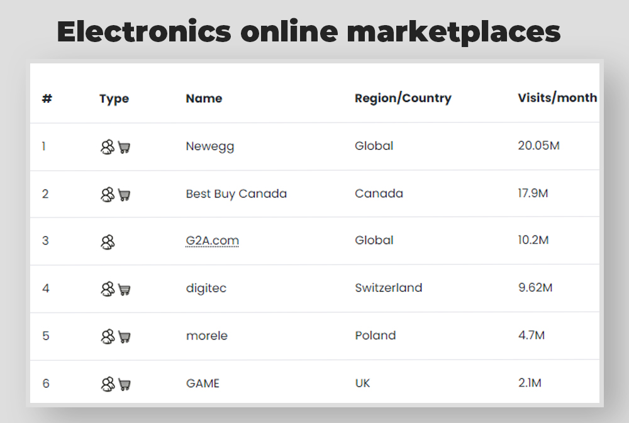
Task: Click the Visits/month column header
Action: tap(557, 98)
